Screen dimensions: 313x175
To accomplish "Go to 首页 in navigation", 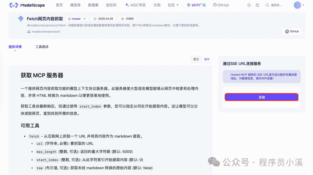I will pyautogui.click(x=59, y=5).
